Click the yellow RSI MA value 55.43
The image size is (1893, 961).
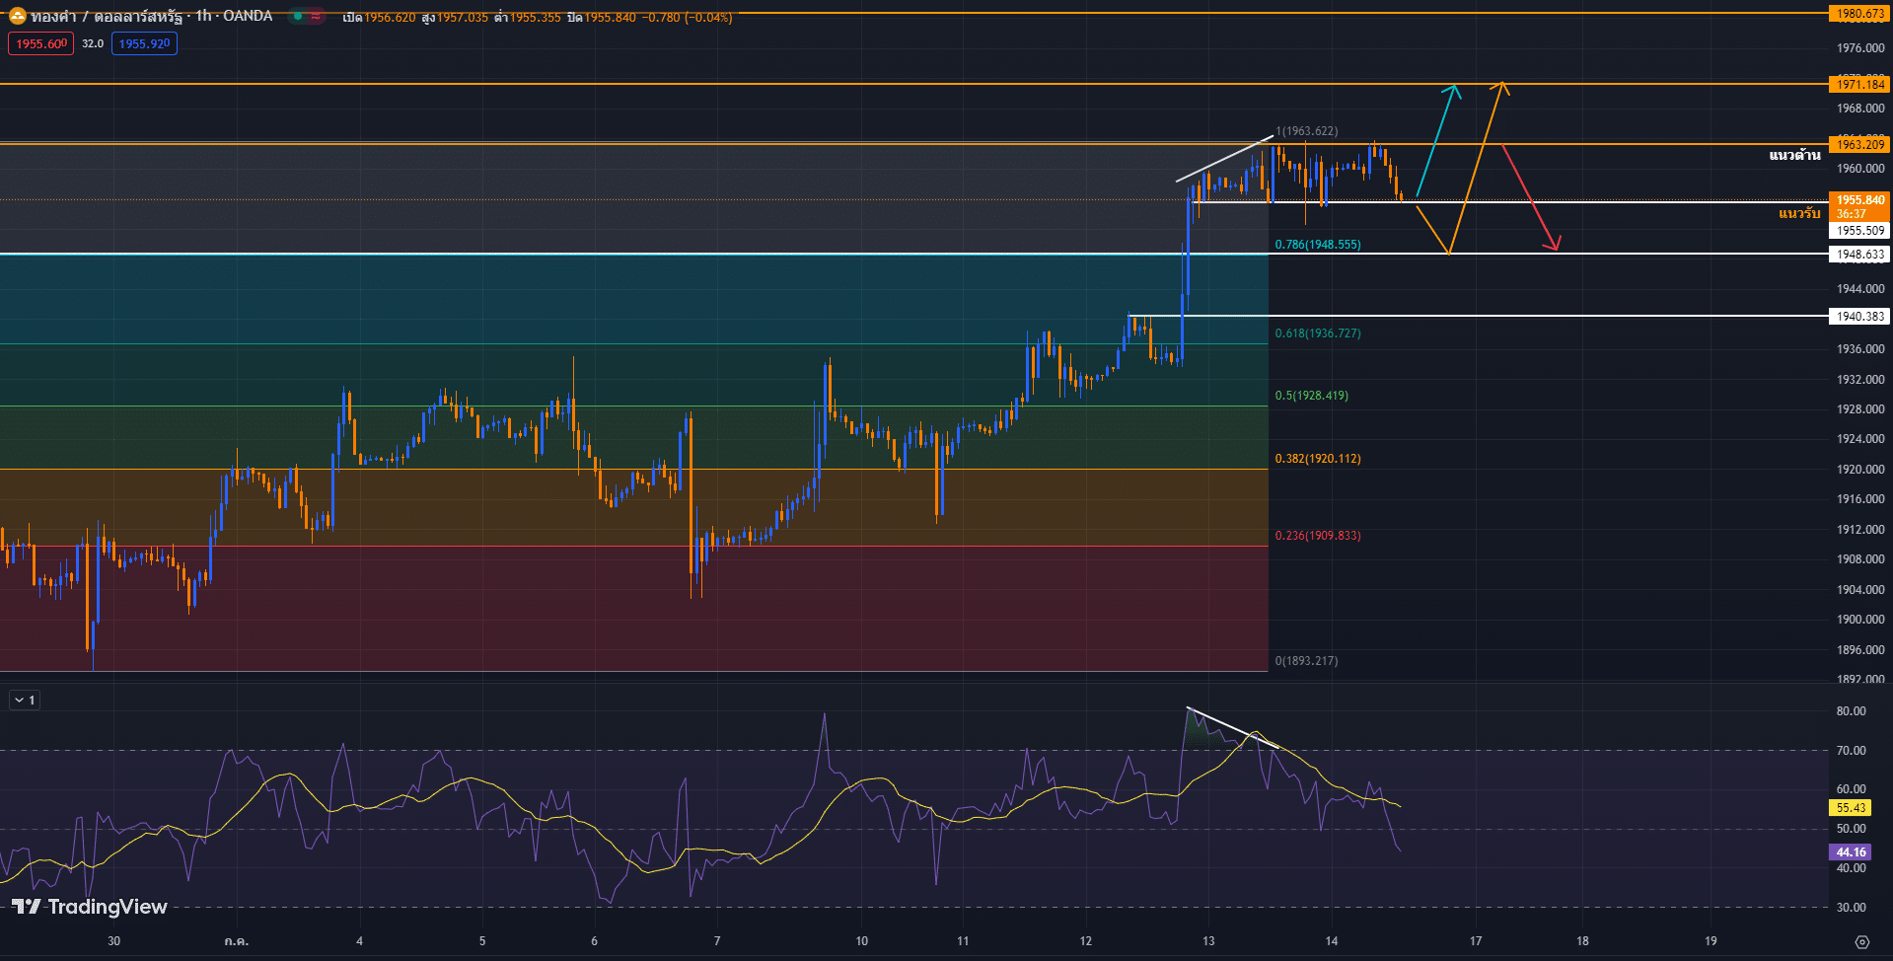click(1851, 808)
